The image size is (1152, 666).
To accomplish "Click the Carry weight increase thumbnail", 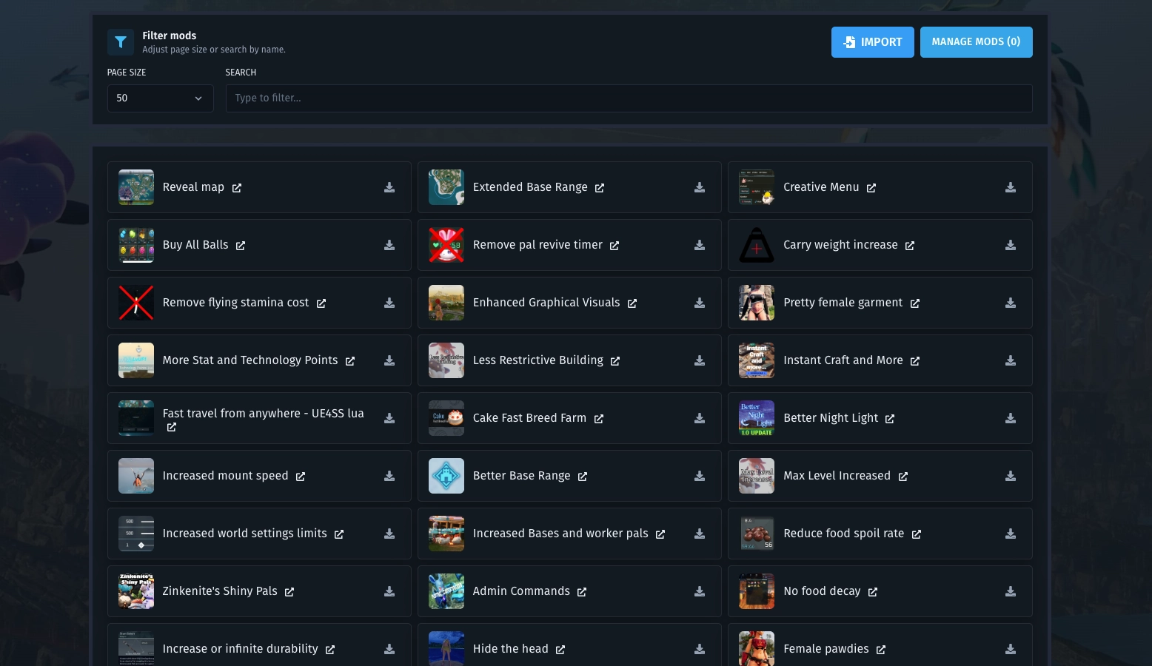I will coord(757,245).
